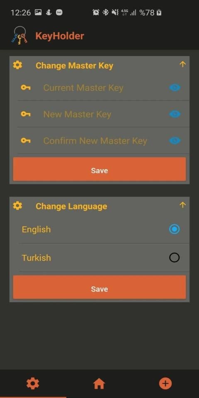The image size is (199, 398).
Task: Collapse the Change Language section arrow
Action: 182,205
